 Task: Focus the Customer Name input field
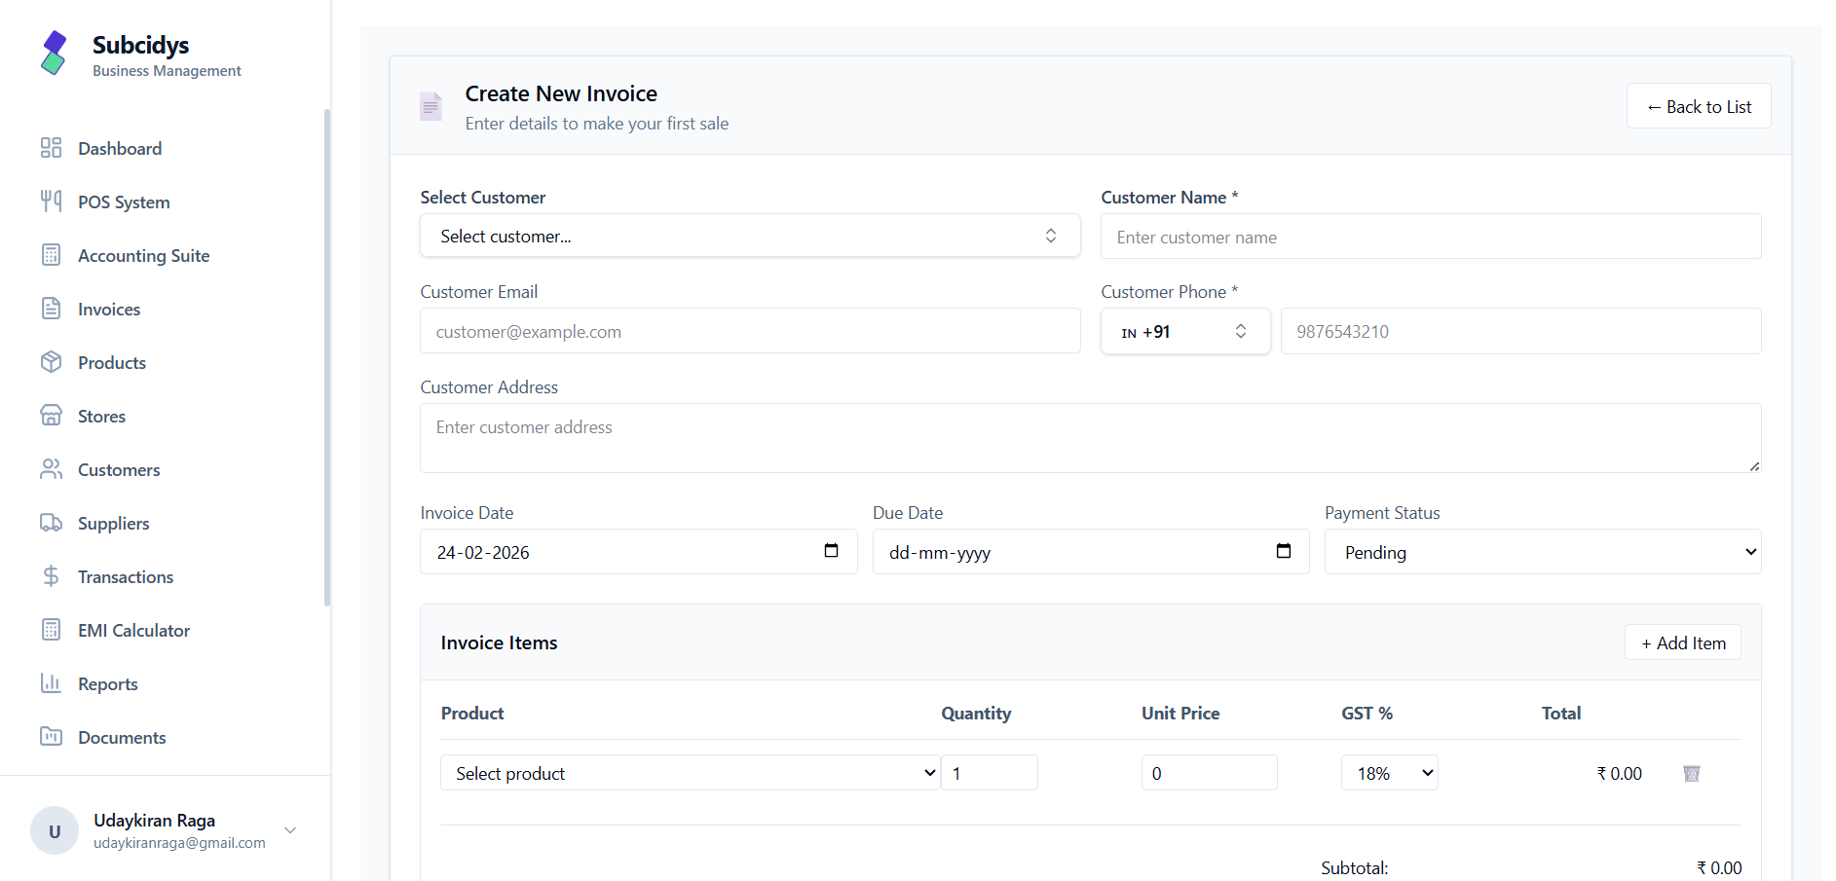pyautogui.click(x=1431, y=237)
